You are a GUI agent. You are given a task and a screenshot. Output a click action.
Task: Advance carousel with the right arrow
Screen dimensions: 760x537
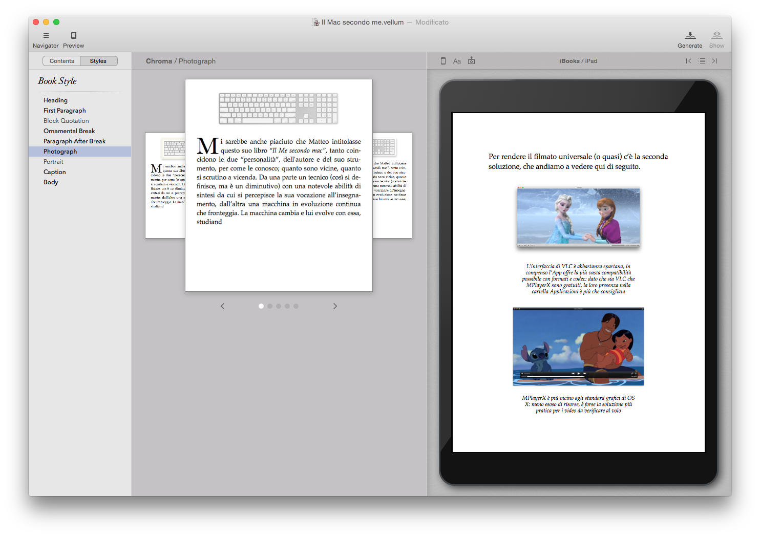335,306
